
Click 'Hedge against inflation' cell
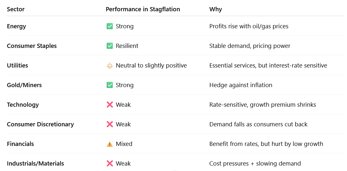point(241,85)
